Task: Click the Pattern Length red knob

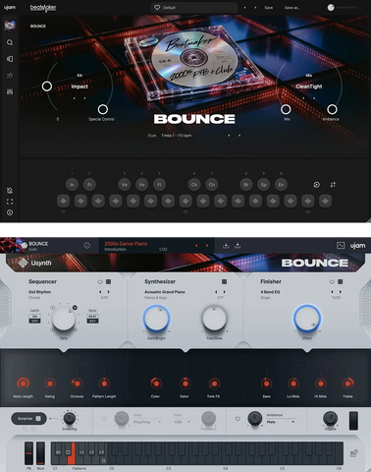Action: [104, 383]
